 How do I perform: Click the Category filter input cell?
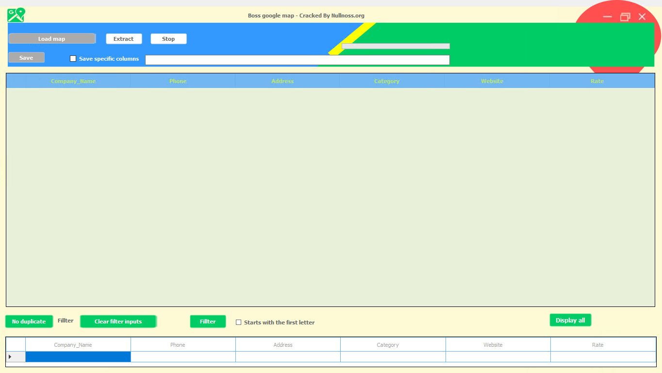coord(393,357)
